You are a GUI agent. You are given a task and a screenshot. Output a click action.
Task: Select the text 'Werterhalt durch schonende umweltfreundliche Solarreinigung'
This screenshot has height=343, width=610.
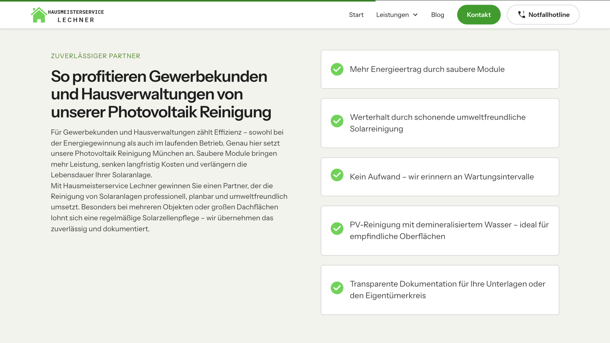pyautogui.click(x=438, y=123)
